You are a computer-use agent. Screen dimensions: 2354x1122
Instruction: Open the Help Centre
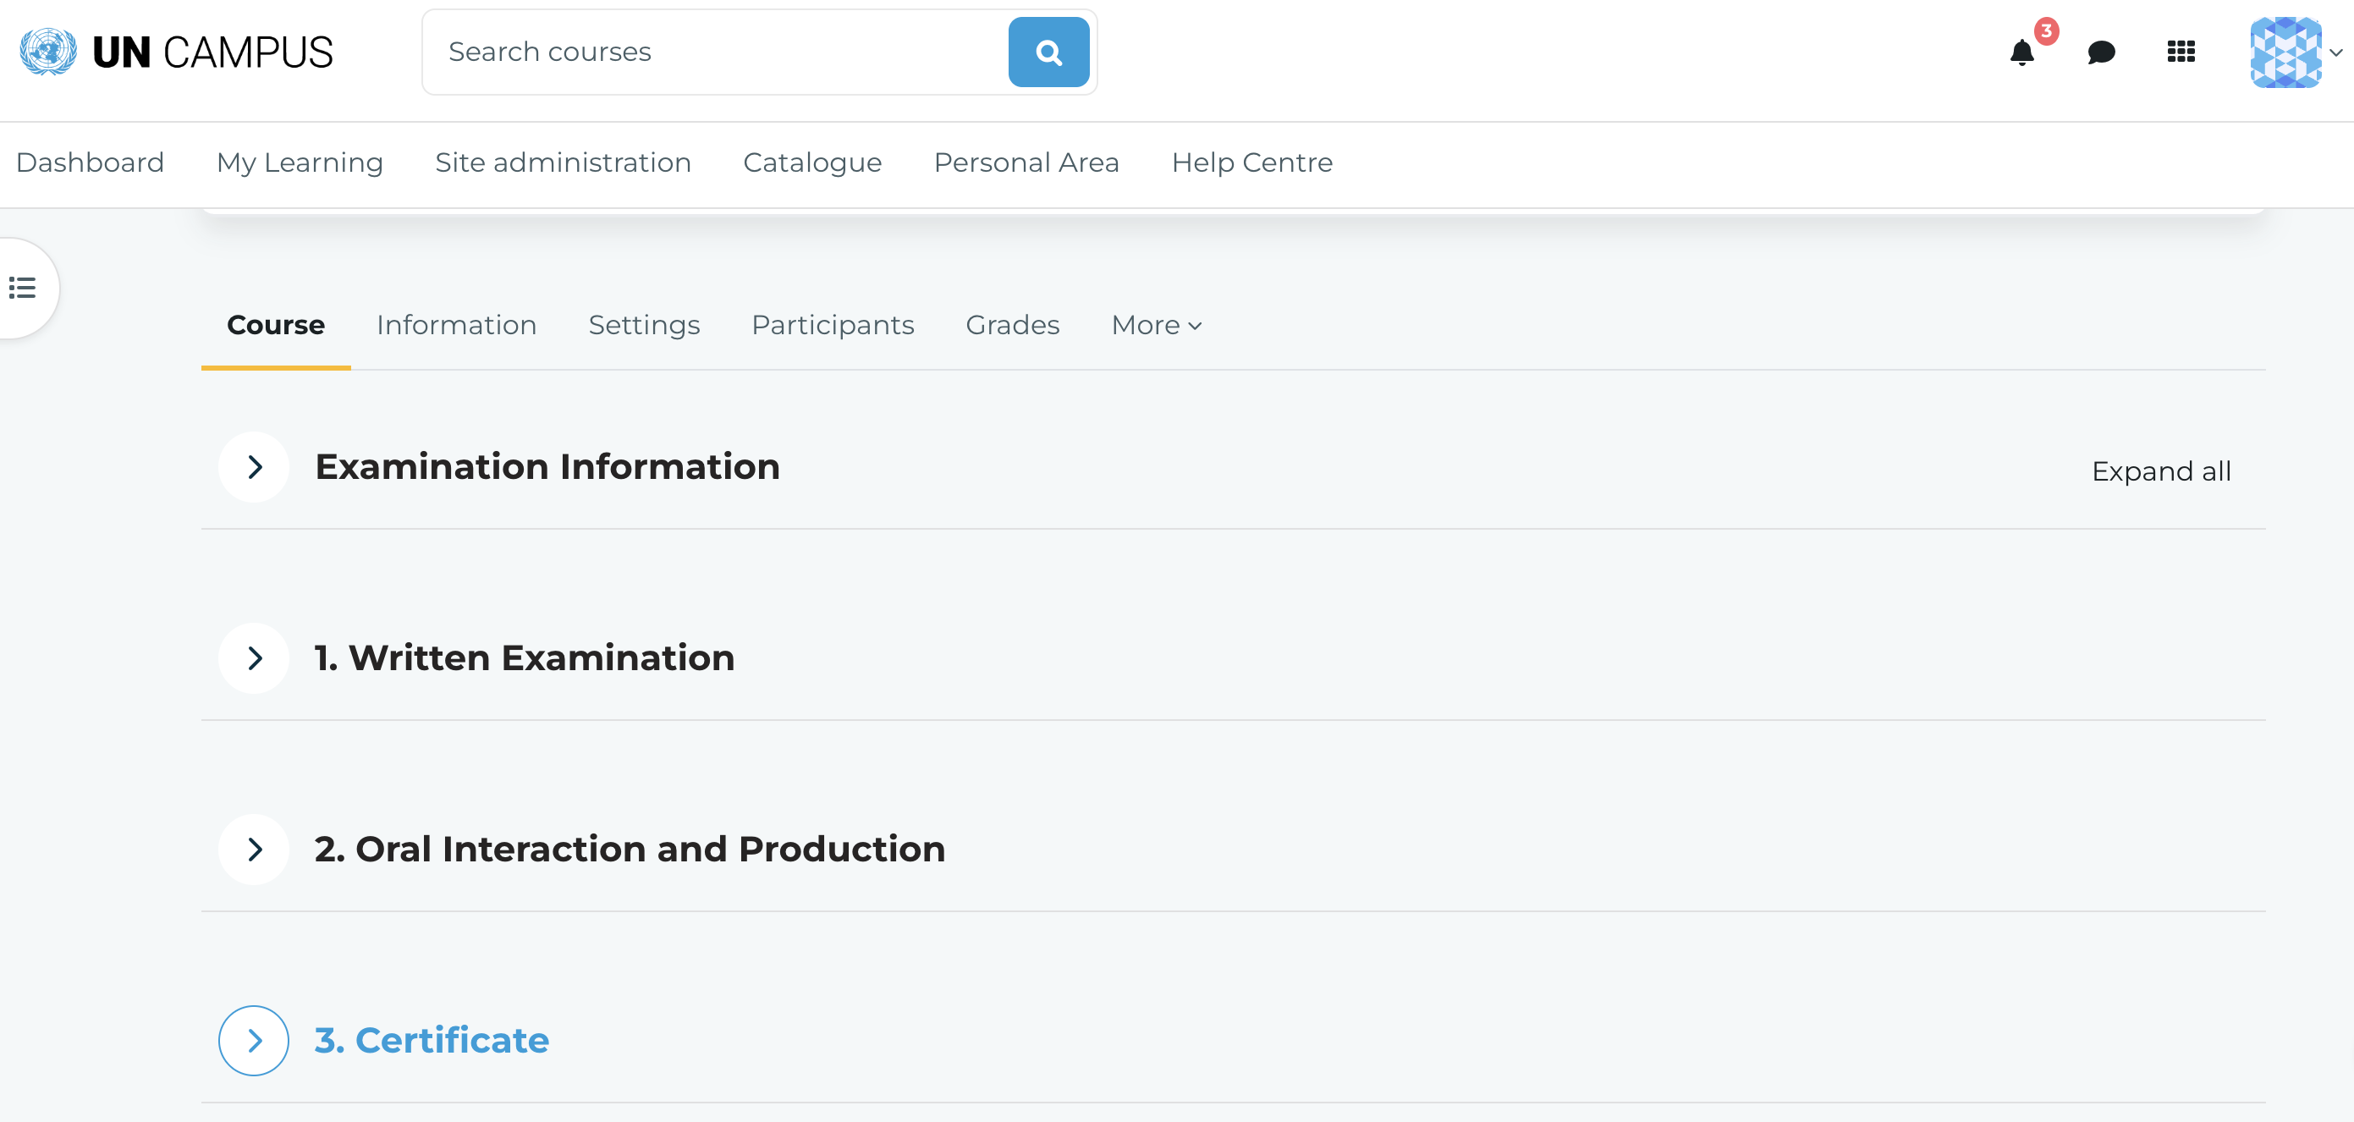point(1252,162)
